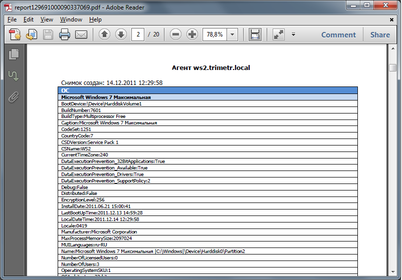Click the email envelope icon

coord(81,34)
